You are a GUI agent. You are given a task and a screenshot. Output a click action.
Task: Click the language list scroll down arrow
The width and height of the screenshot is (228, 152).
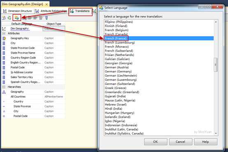(x=216, y=133)
